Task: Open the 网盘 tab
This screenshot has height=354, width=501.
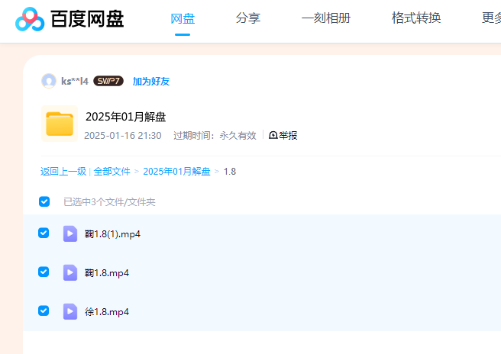Action: click(183, 18)
